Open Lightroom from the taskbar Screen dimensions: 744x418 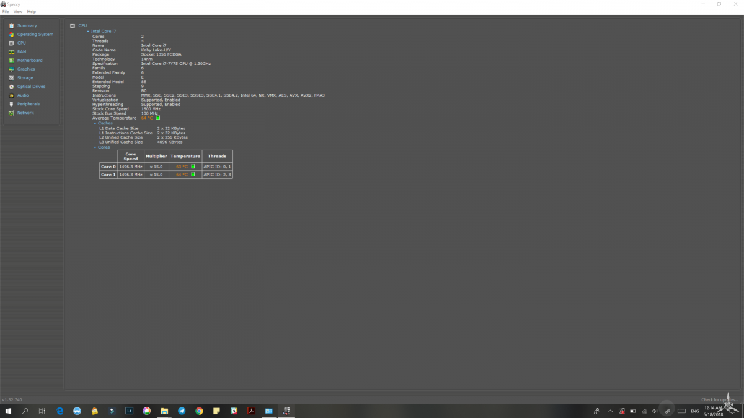(x=129, y=411)
